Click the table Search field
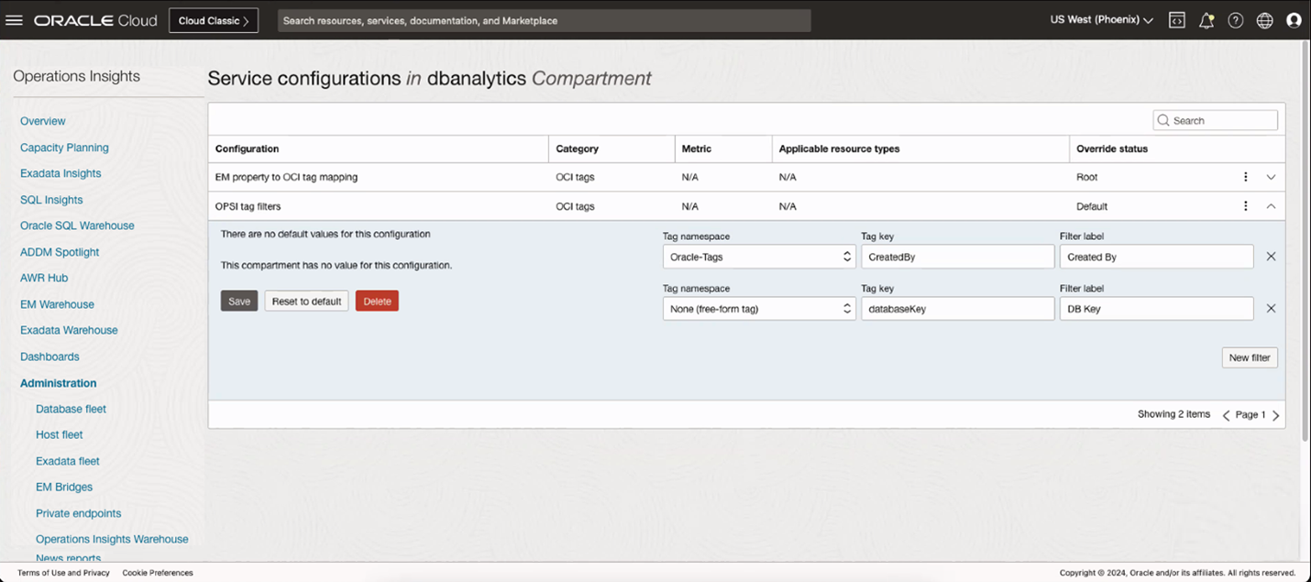The image size is (1311, 582). tap(1215, 120)
